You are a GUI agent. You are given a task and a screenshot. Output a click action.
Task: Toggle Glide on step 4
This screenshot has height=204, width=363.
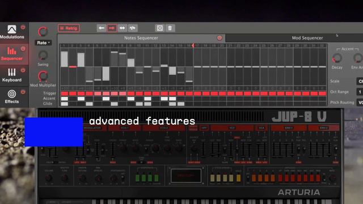tap(90, 104)
